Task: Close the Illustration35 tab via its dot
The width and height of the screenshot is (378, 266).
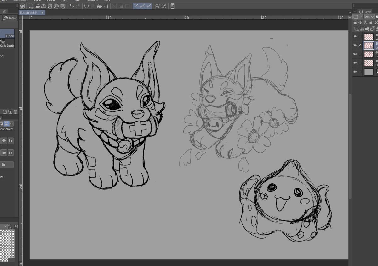Action: coord(43,13)
